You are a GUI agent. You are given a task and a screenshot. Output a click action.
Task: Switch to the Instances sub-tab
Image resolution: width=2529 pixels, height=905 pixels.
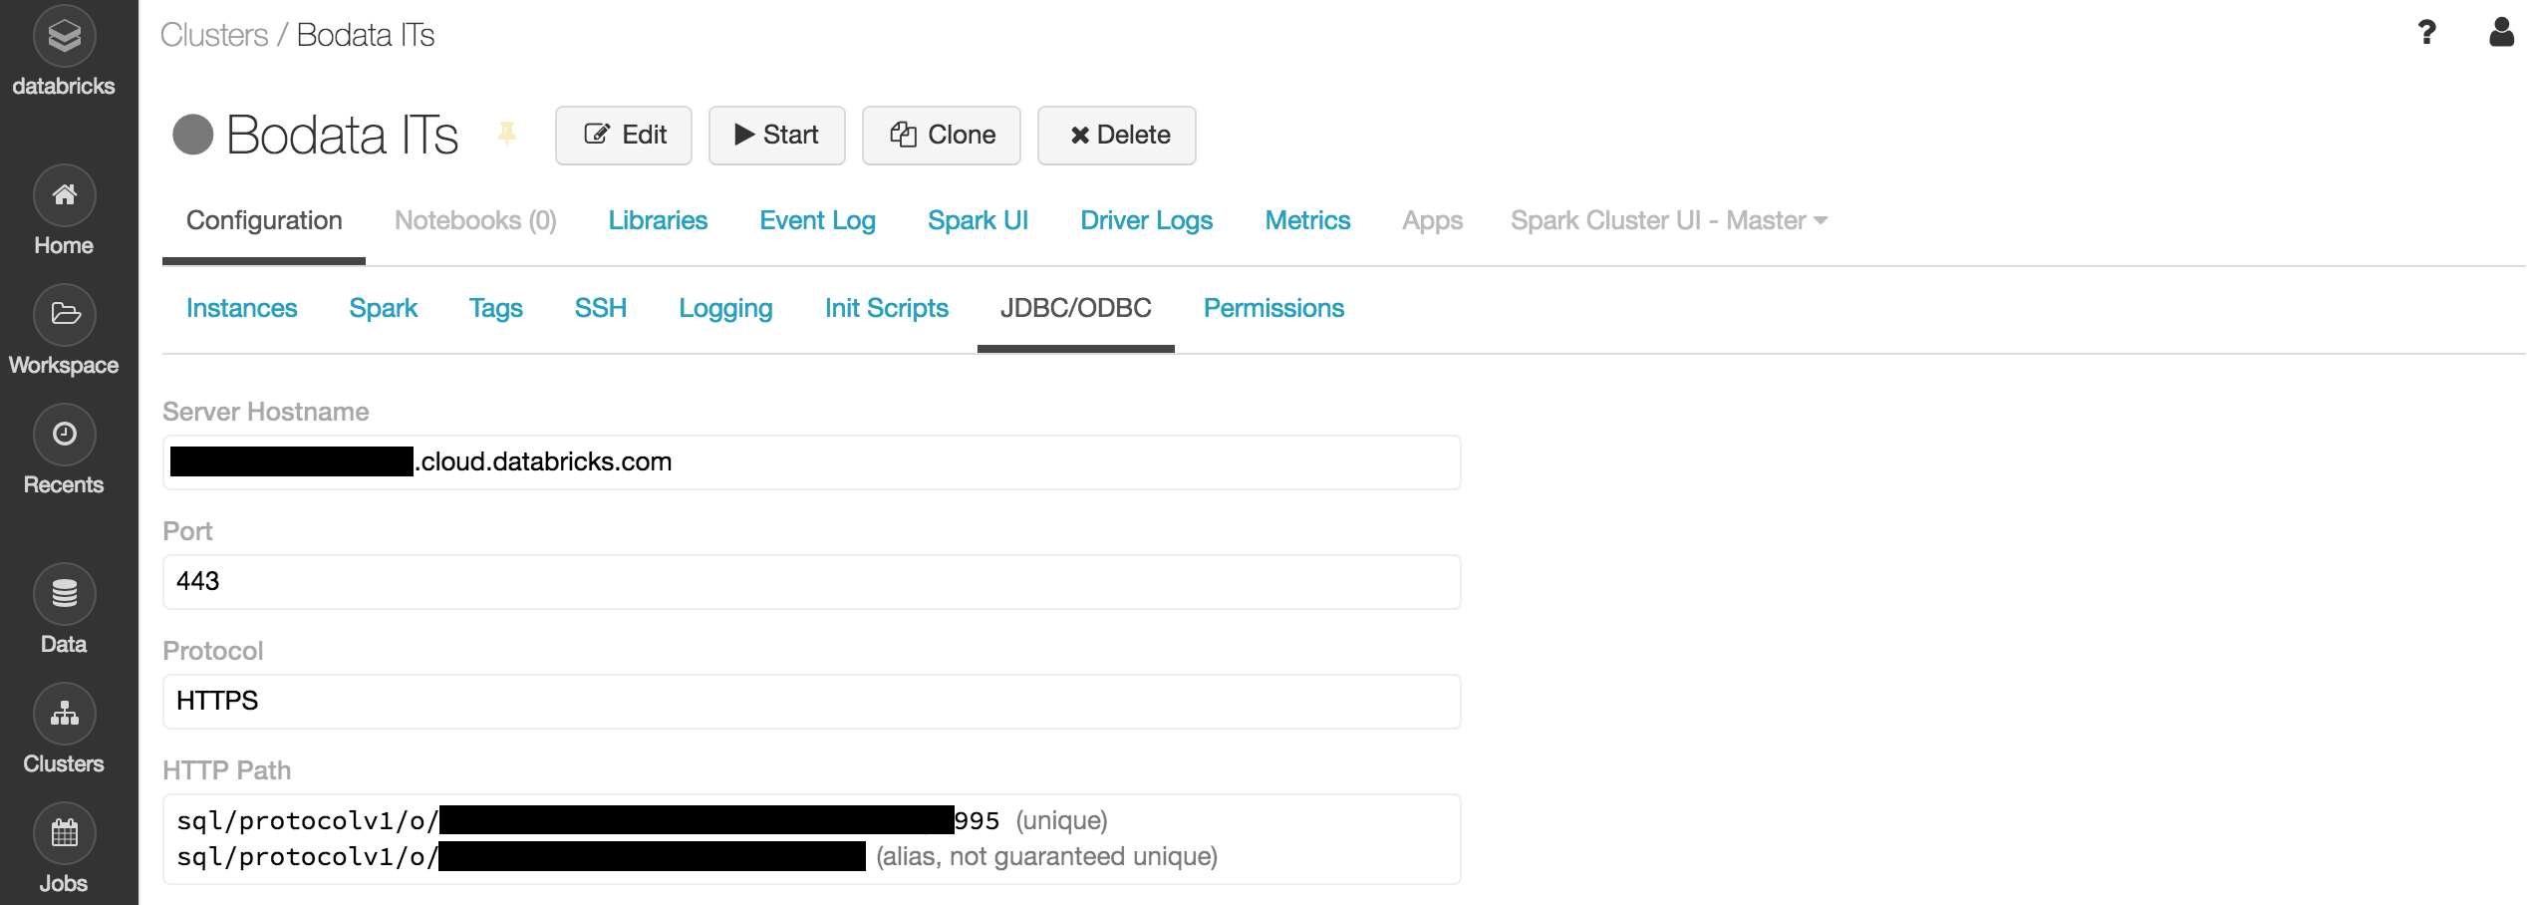coord(241,308)
